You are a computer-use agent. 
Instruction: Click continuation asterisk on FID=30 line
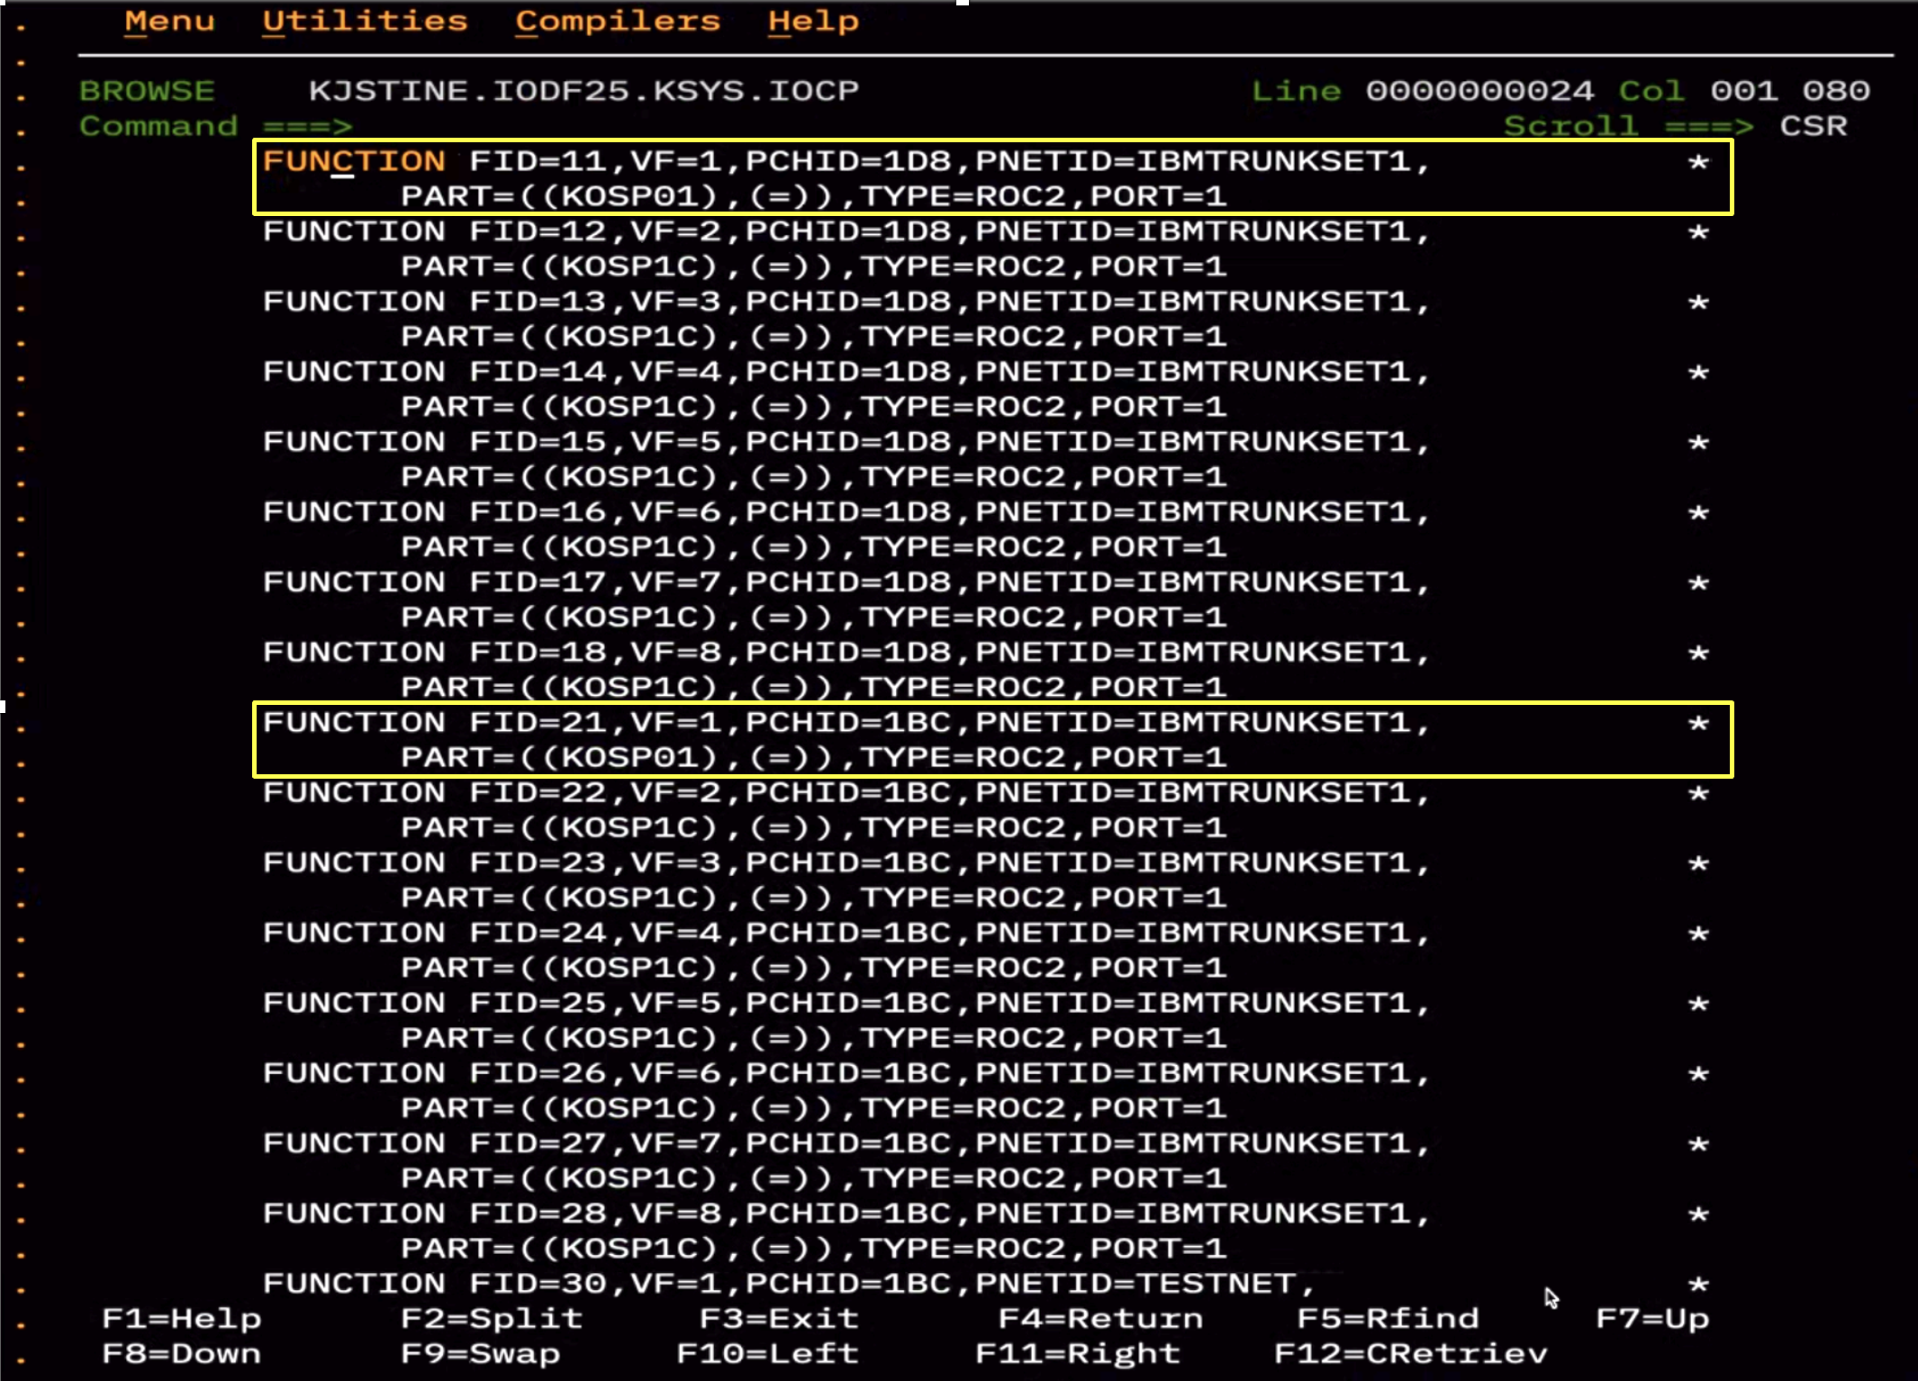click(x=1698, y=1285)
